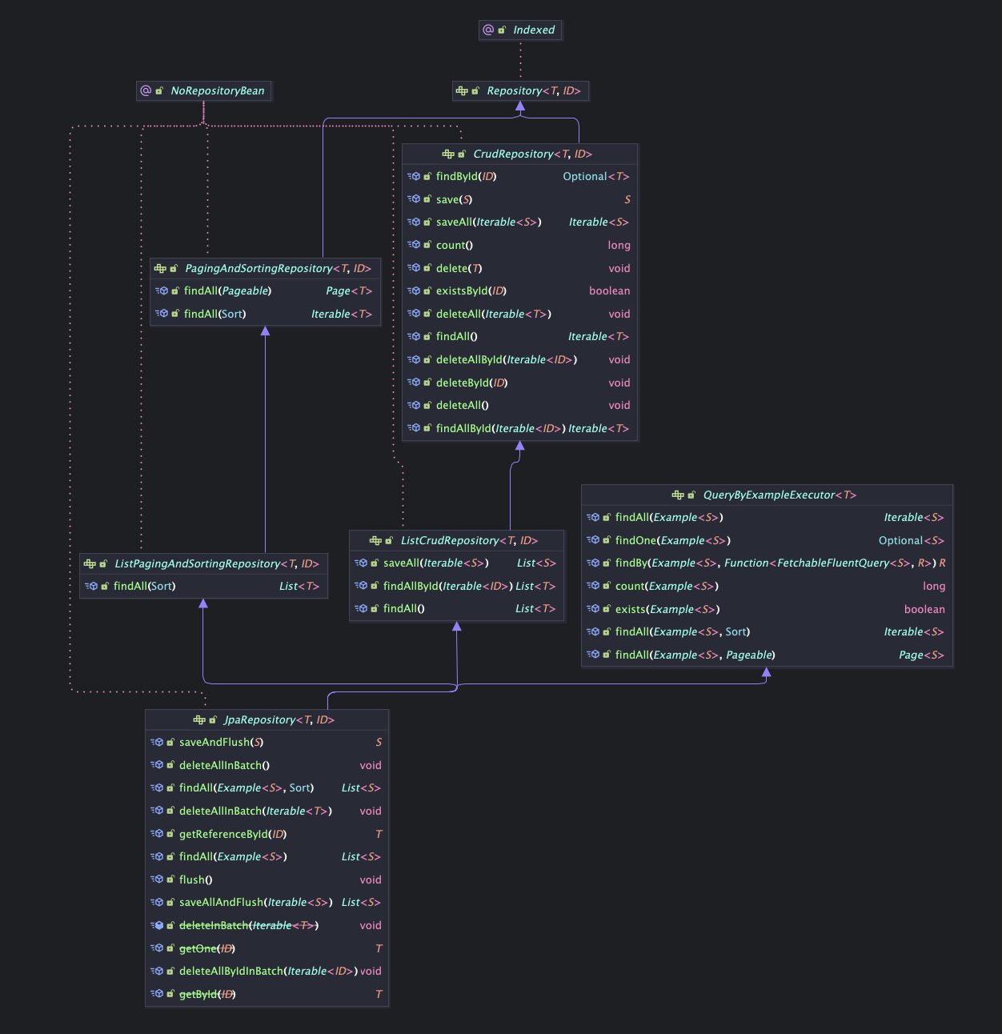
Task: Select the CrudRepository<T, ID> header
Action: (x=520, y=154)
